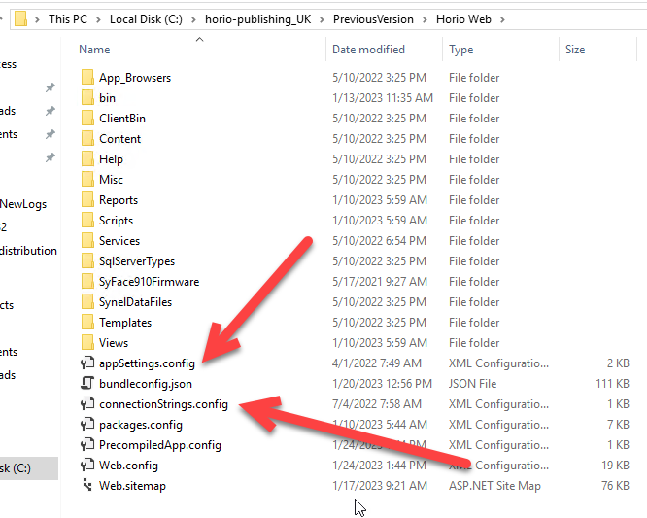The image size is (647, 518).
Task: Click pin icon beside 'ads' quick access item
Action: 50,111
